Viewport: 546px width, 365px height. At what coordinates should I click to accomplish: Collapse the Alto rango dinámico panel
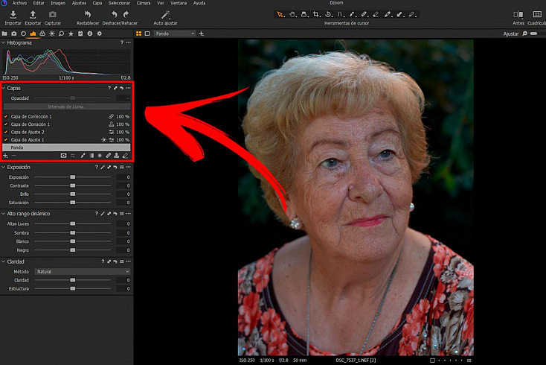coord(4,213)
